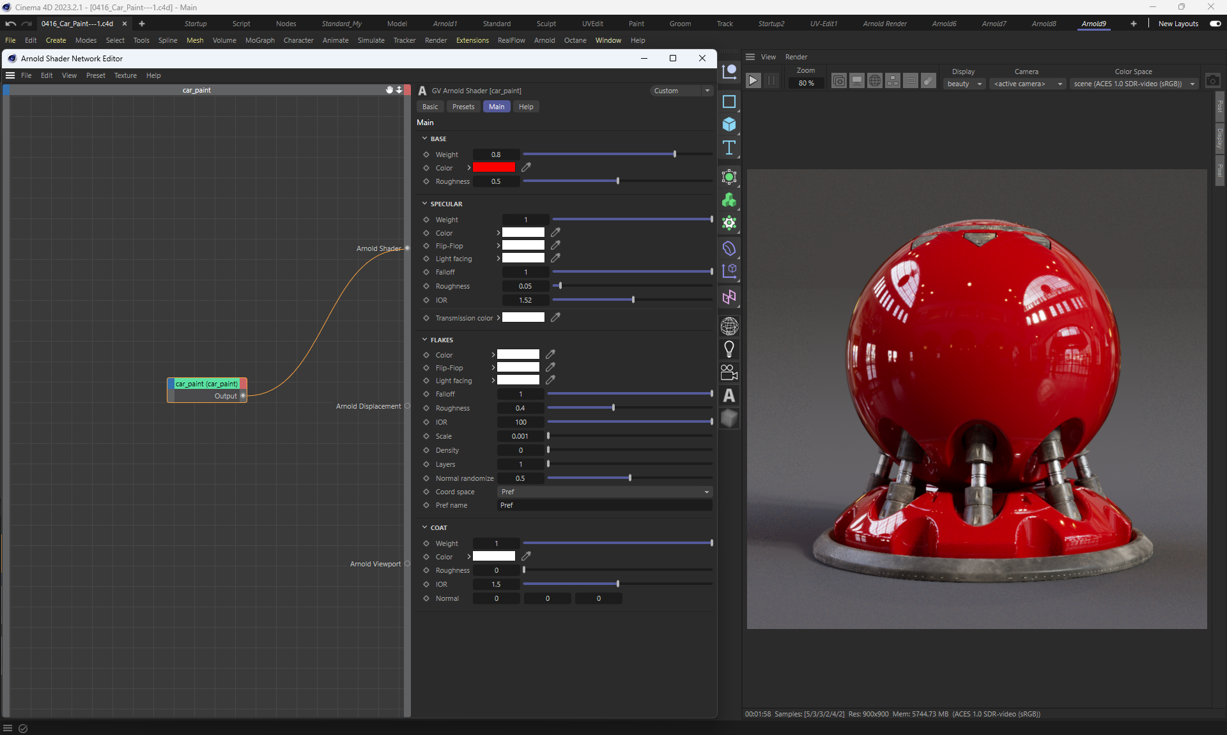Open the Display dropdown showing beauty
This screenshot has width=1227, height=735.
964,84
